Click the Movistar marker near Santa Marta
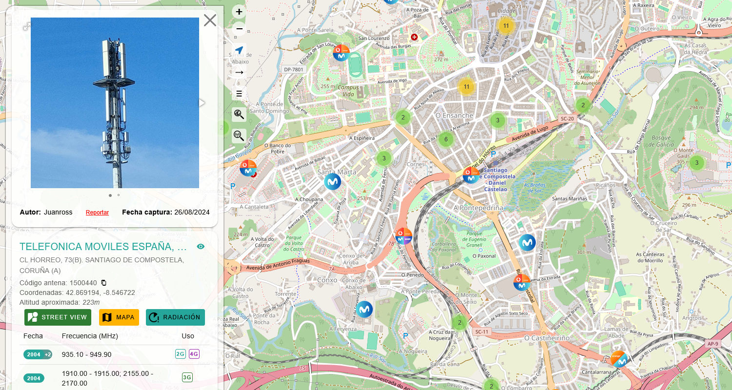 [x=333, y=182]
